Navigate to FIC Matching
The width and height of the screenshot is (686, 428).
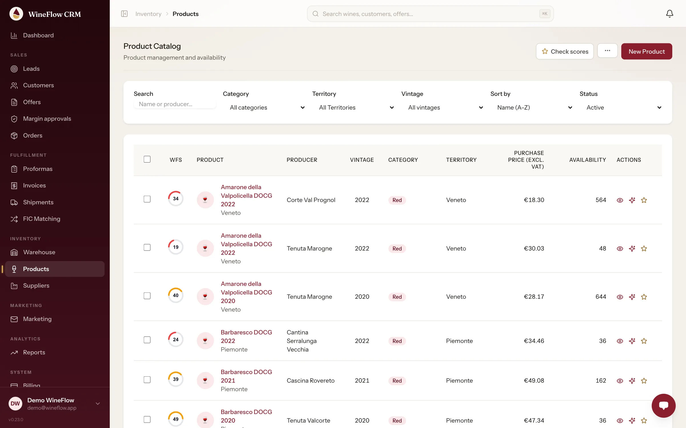click(x=55, y=219)
